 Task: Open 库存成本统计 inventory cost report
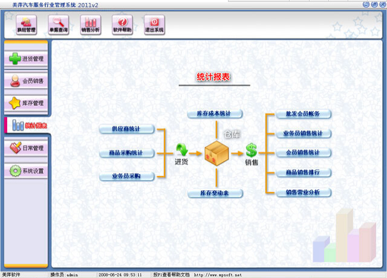click(x=215, y=114)
